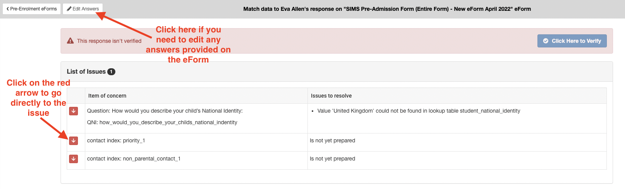This screenshot has height=189, width=625.
Task: Click 'This response isn't verified' message
Action: [x=109, y=41]
